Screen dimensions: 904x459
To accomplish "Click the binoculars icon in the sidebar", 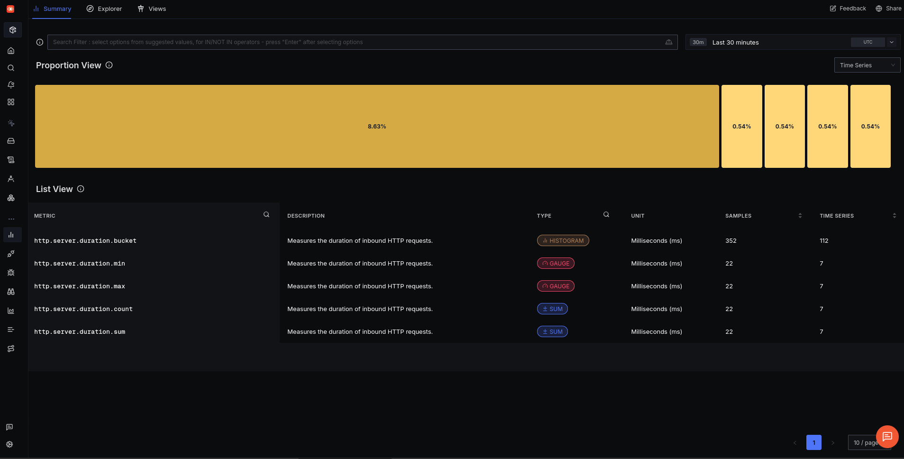I will tap(11, 292).
